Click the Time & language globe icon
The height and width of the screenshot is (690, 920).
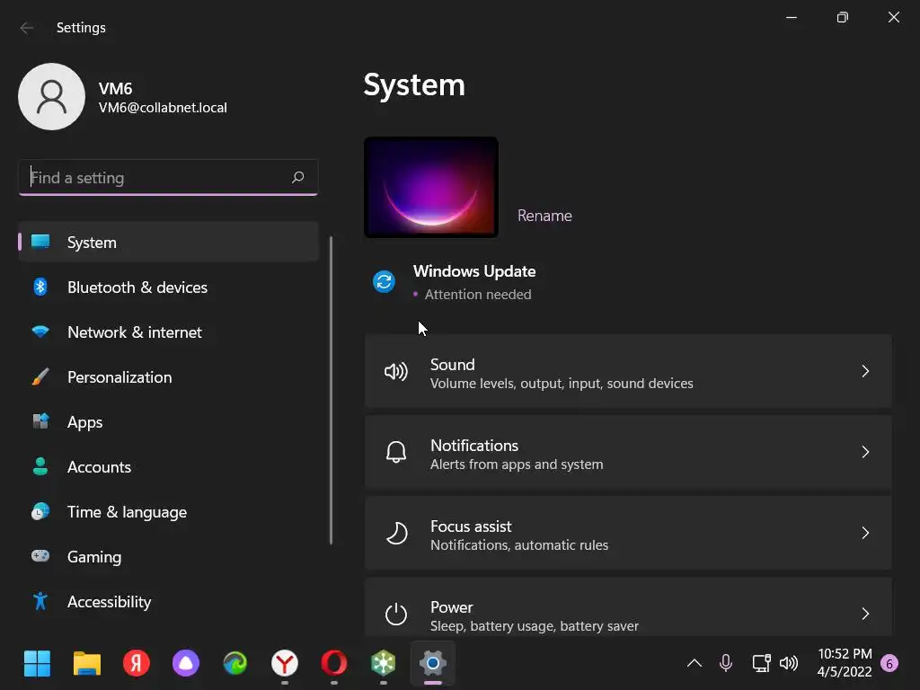[x=40, y=511]
